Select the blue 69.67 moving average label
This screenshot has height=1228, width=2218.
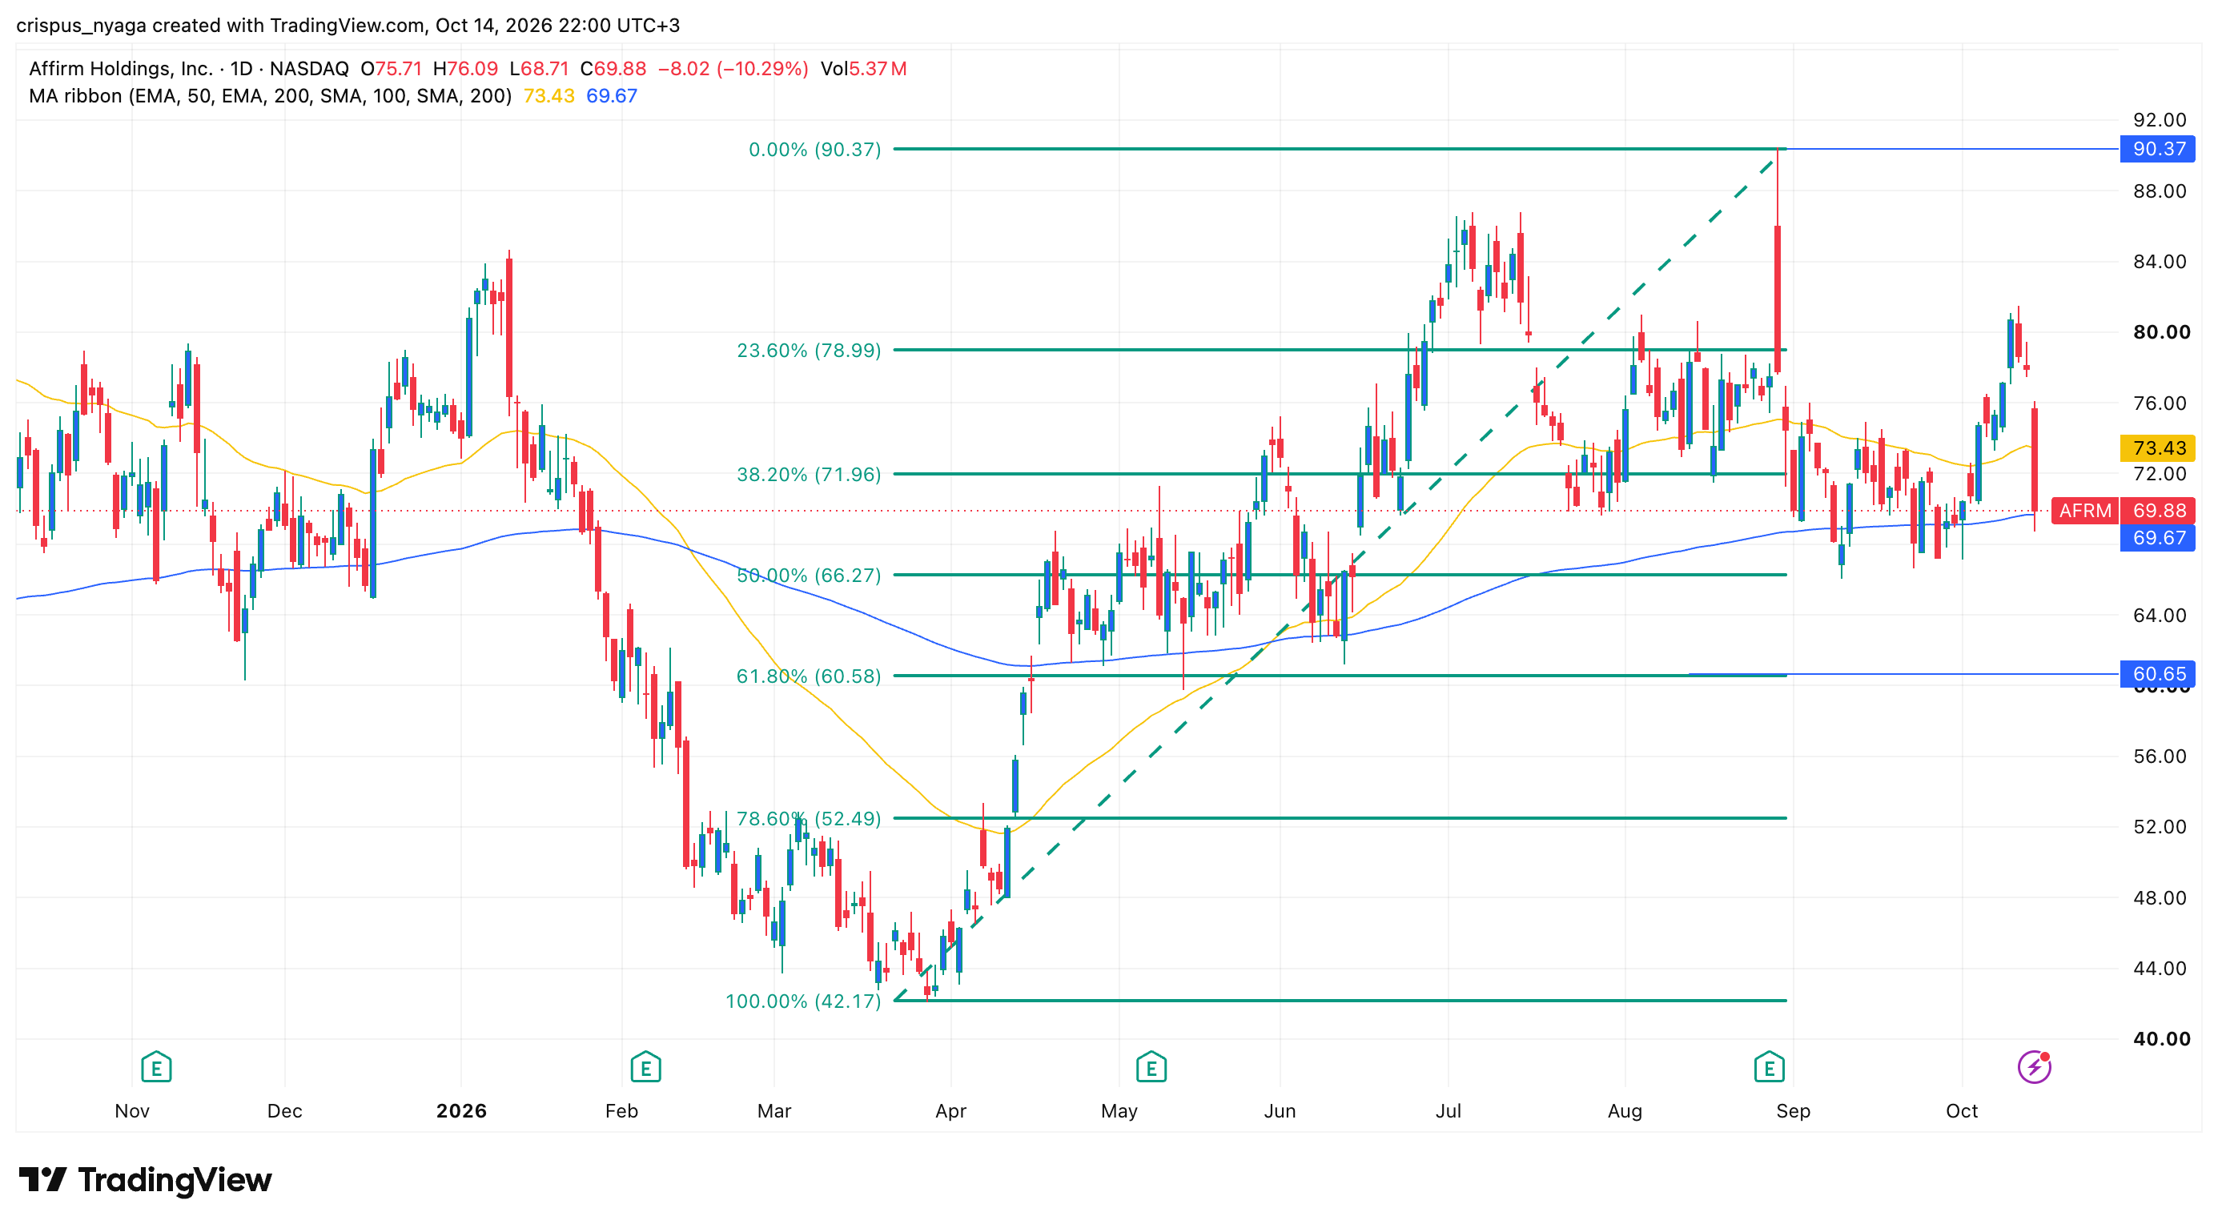tap(2158, 538)
